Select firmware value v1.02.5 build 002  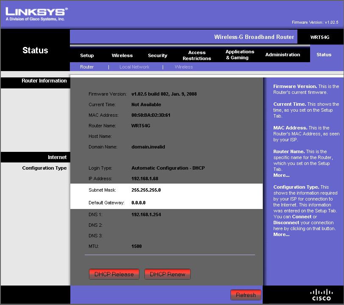point(164,94)
